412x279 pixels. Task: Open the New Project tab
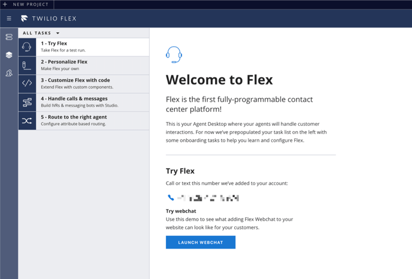[27, 4]
